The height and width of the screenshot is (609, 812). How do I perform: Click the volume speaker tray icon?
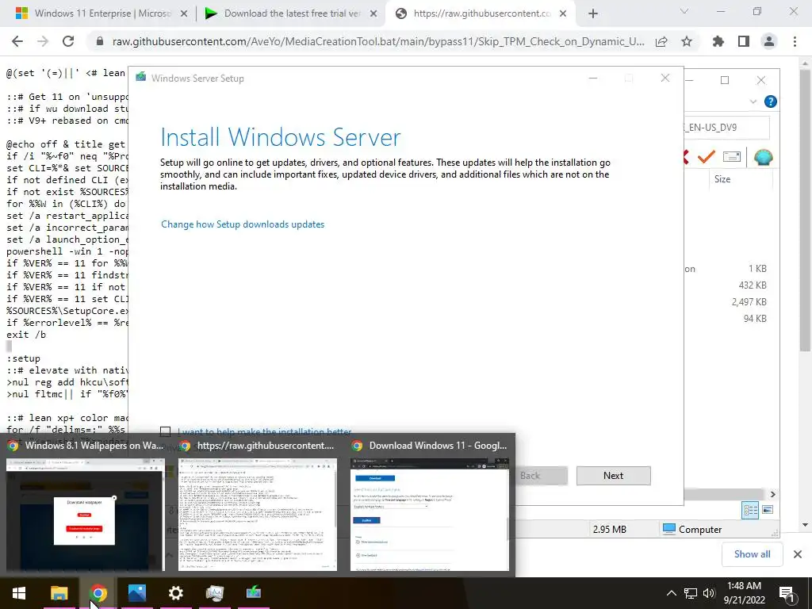709,593
